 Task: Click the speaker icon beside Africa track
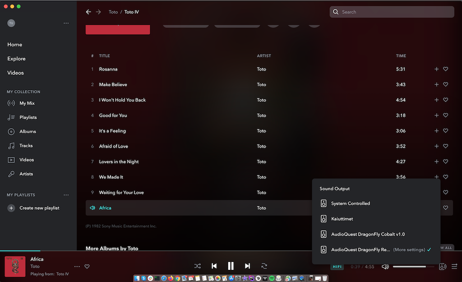coord(92,208)
